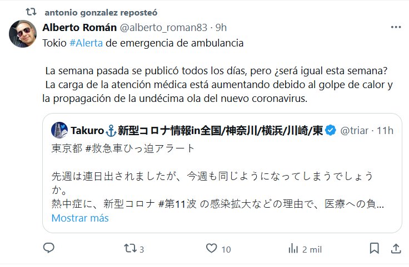The height and width of the screenshot is (267, 409).
Task: Click the reply speech bubble icon
Action: coord(49,248)
